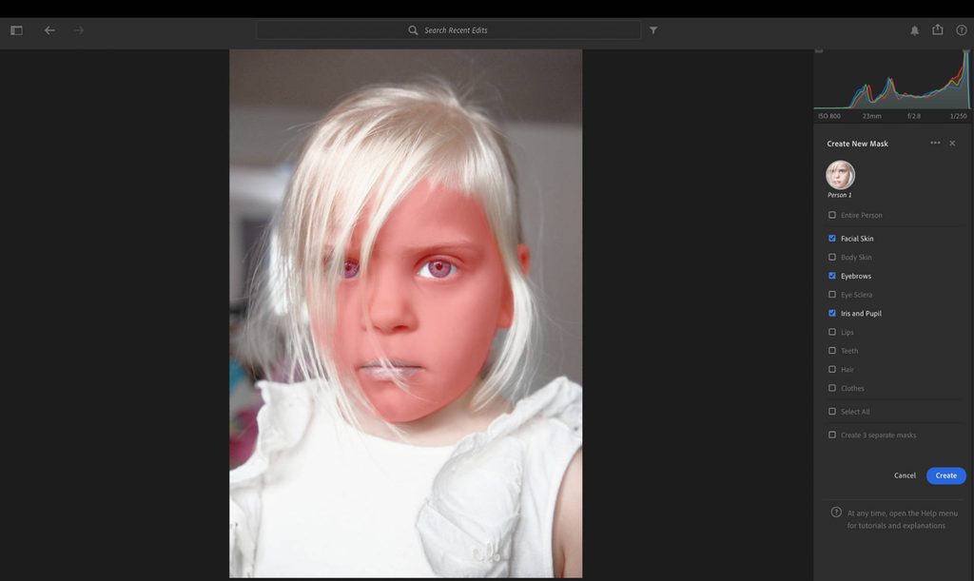Go forward with the right arrow
This screenshot has height=581, width=974.
(x=78, y=29)
